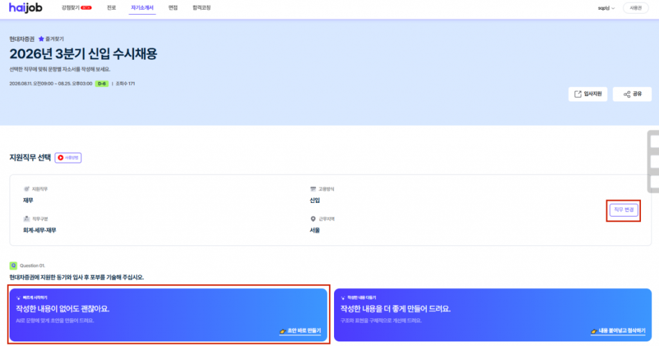Image resolution: width=659 pixels, height=346 pixels.
Task: Click 초안 바로 만들기 link
Action: coord(300,331)
